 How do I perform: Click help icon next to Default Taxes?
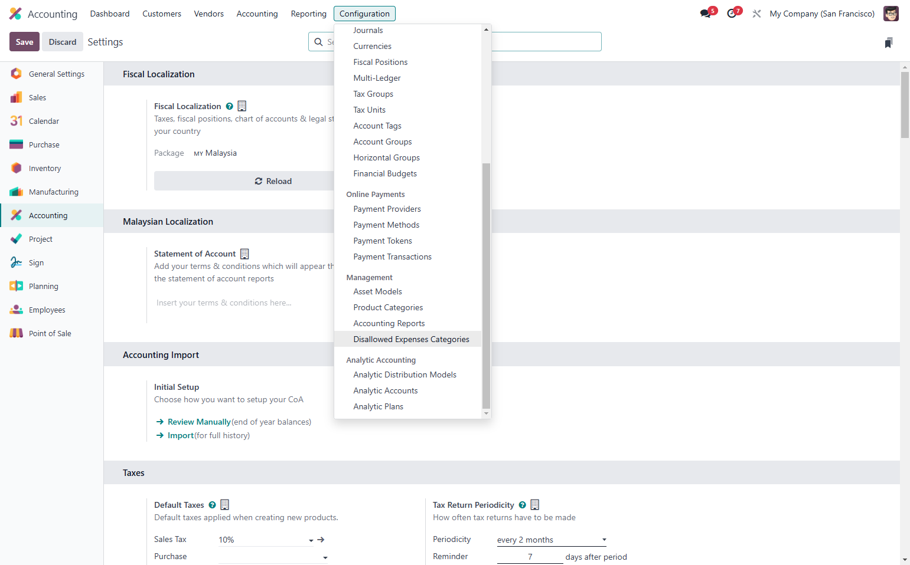tap(213, 505)
